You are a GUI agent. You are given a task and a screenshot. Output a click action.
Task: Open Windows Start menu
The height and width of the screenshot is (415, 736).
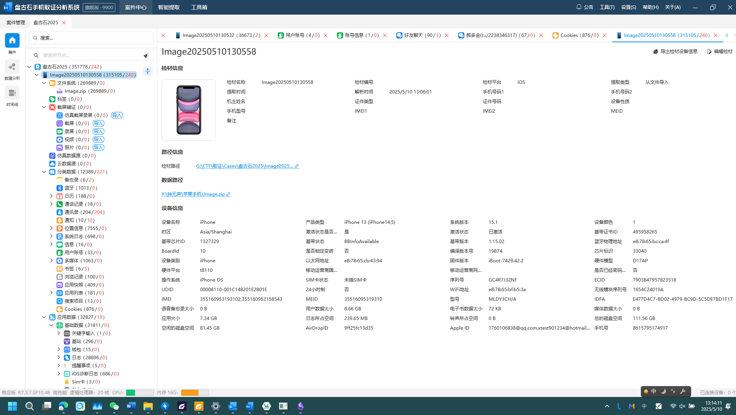[x=13, y=406]
